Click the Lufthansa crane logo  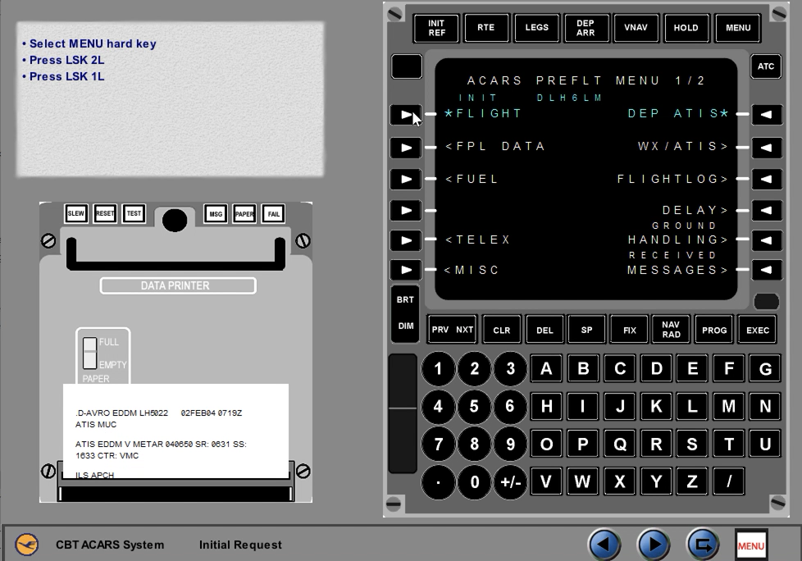click(27, 545)
